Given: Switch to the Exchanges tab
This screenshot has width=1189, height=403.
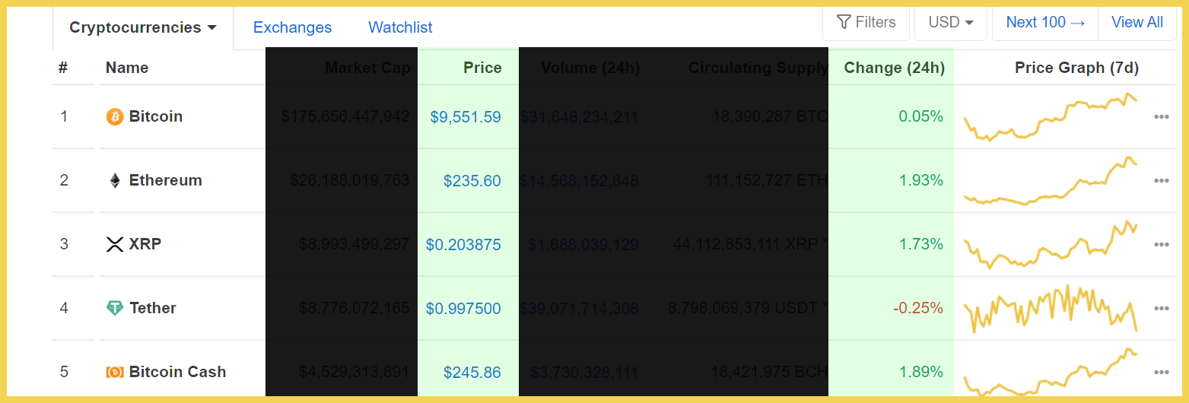Looking at the screenshot, I should (x=292, y=27).
